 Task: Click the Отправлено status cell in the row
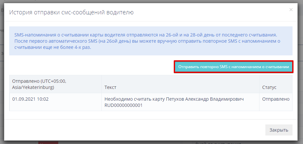point(276,99)
